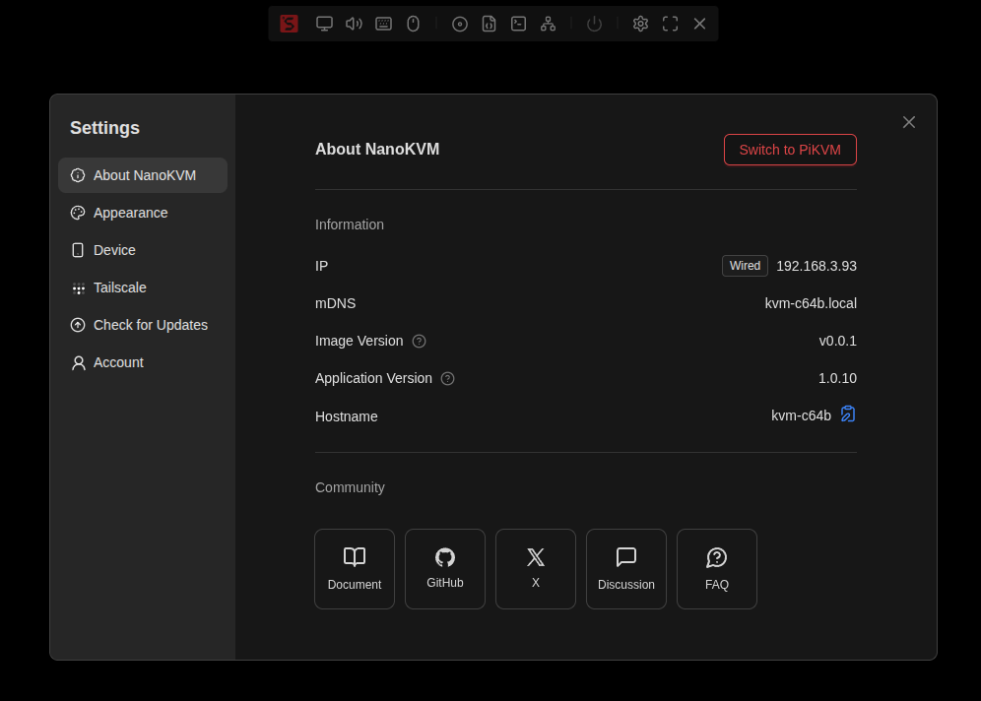Open the script file icon in the toolbar
This screenshot has width=981, height=701.
[x=490, y=24]
